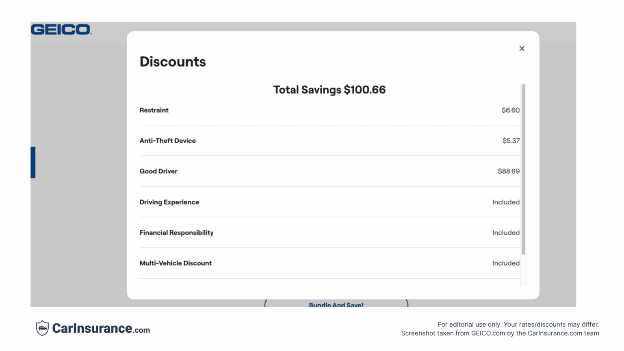The image size is (624, 351).
Task: Click Included next to Driving Experience
Action: pos(506,202)
